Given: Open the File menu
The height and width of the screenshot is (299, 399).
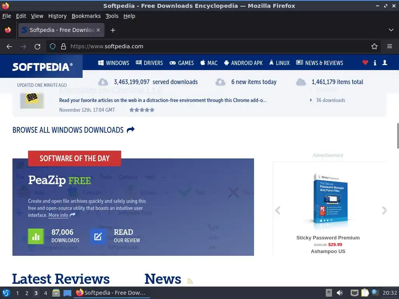Looking at the screenshot, I should (x=7, y=16).
